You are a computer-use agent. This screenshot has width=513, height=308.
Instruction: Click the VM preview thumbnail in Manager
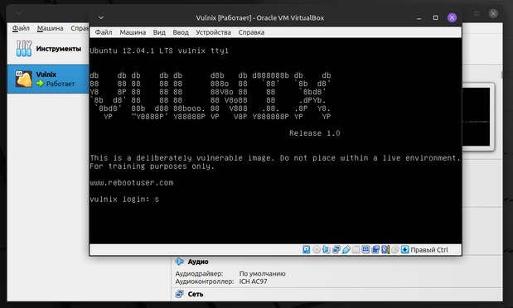476,117
